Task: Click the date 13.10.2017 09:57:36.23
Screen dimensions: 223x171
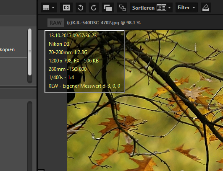Action: tap(73, 36)
